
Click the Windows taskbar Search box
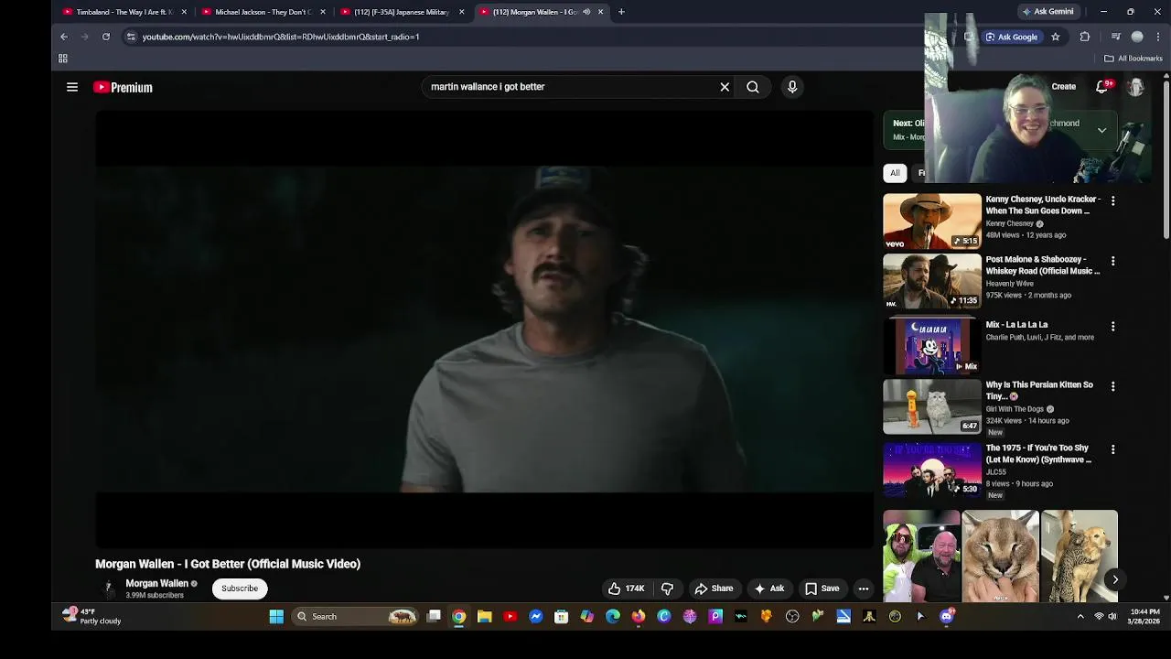click(x=357, y=617)
